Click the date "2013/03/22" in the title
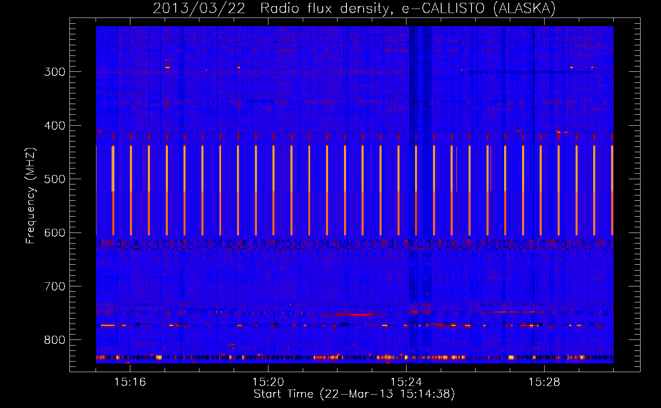661x408 pixels. [199, 8]
